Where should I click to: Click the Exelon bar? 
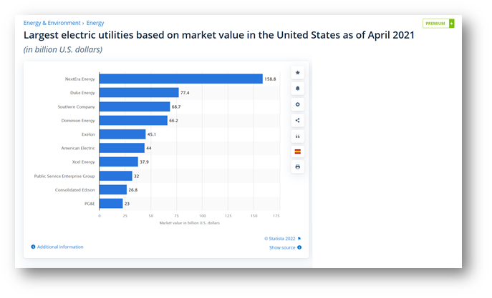122,134
